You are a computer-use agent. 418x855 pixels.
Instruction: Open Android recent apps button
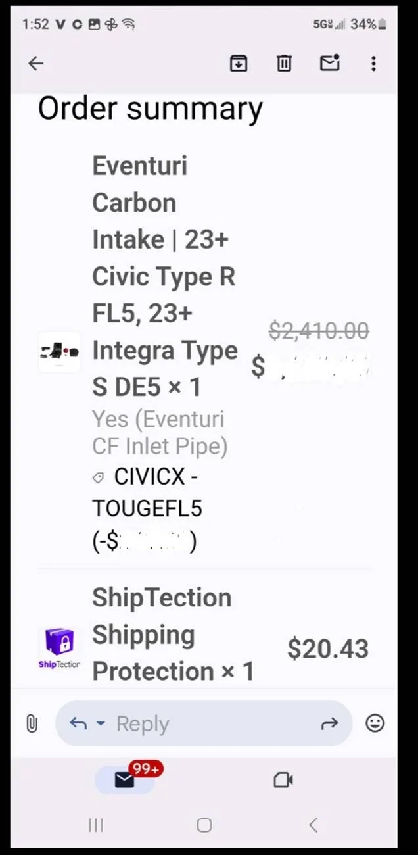click(96, 825)
